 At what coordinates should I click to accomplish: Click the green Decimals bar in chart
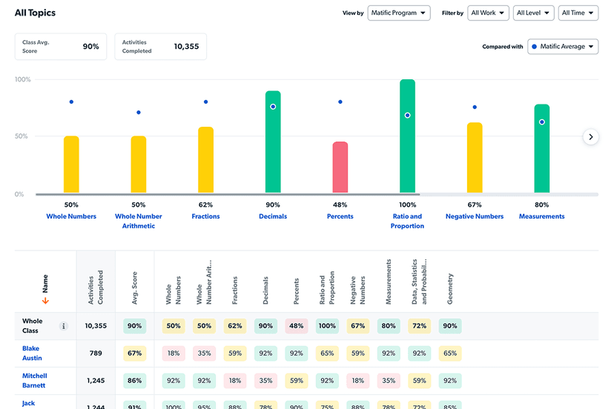click(x=273, y=142)
